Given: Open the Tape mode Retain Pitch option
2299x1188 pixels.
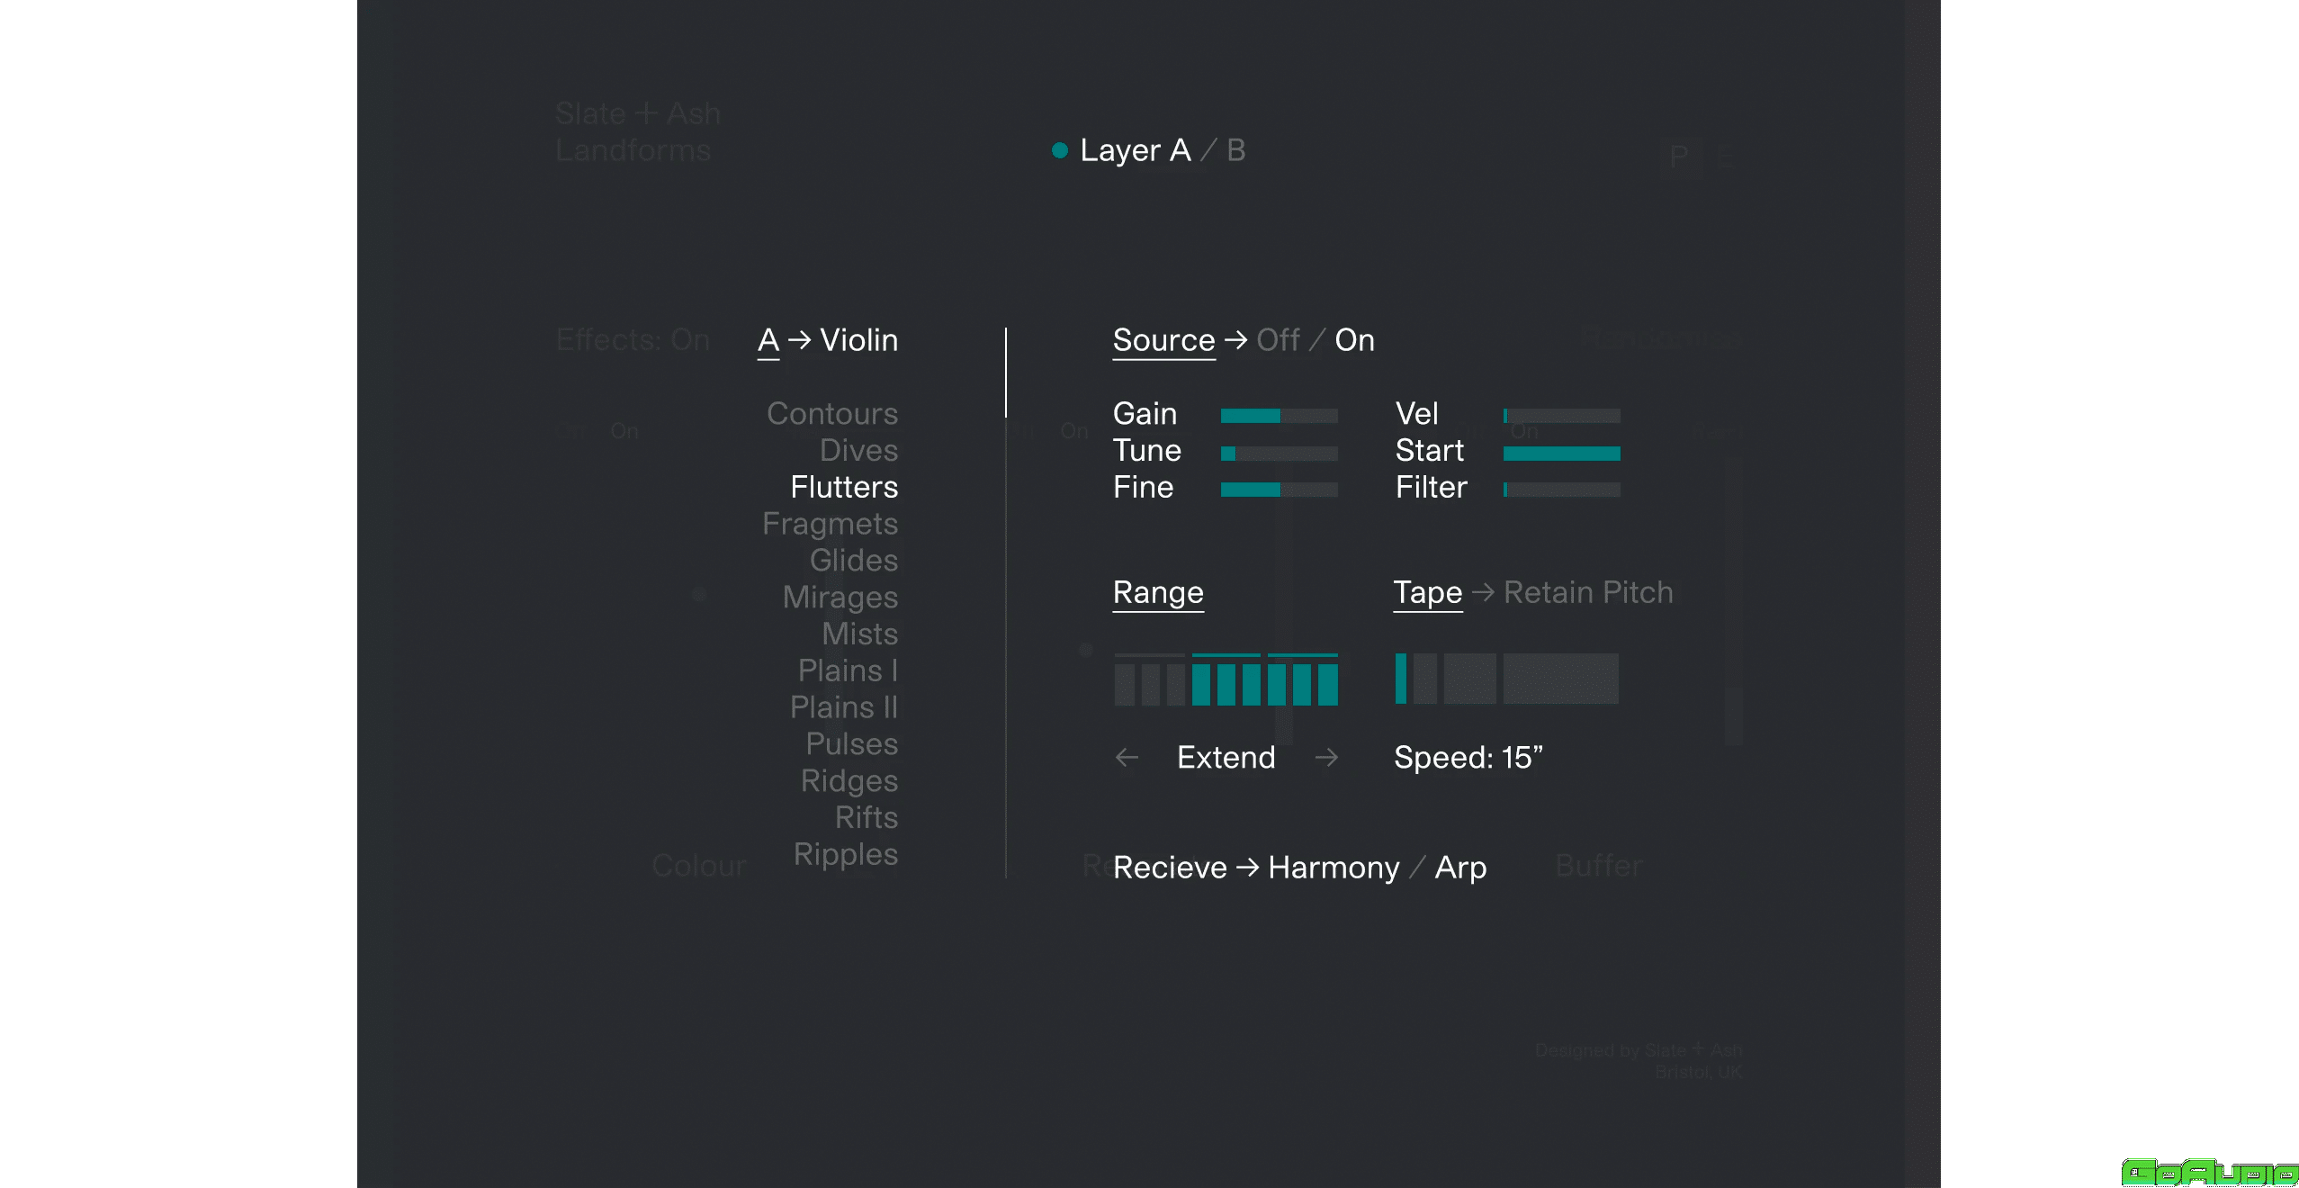Looking at the screenshot, I should (1588, 592).
